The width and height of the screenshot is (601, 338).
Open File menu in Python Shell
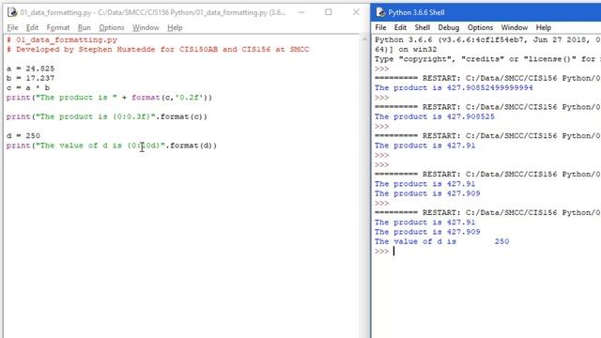[x=380, y=27]
